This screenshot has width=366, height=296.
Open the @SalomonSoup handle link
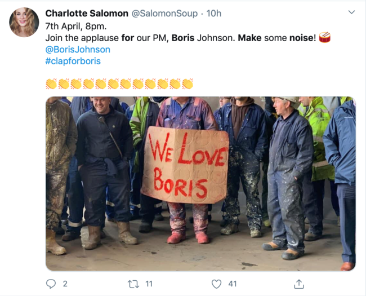point(165,14)
